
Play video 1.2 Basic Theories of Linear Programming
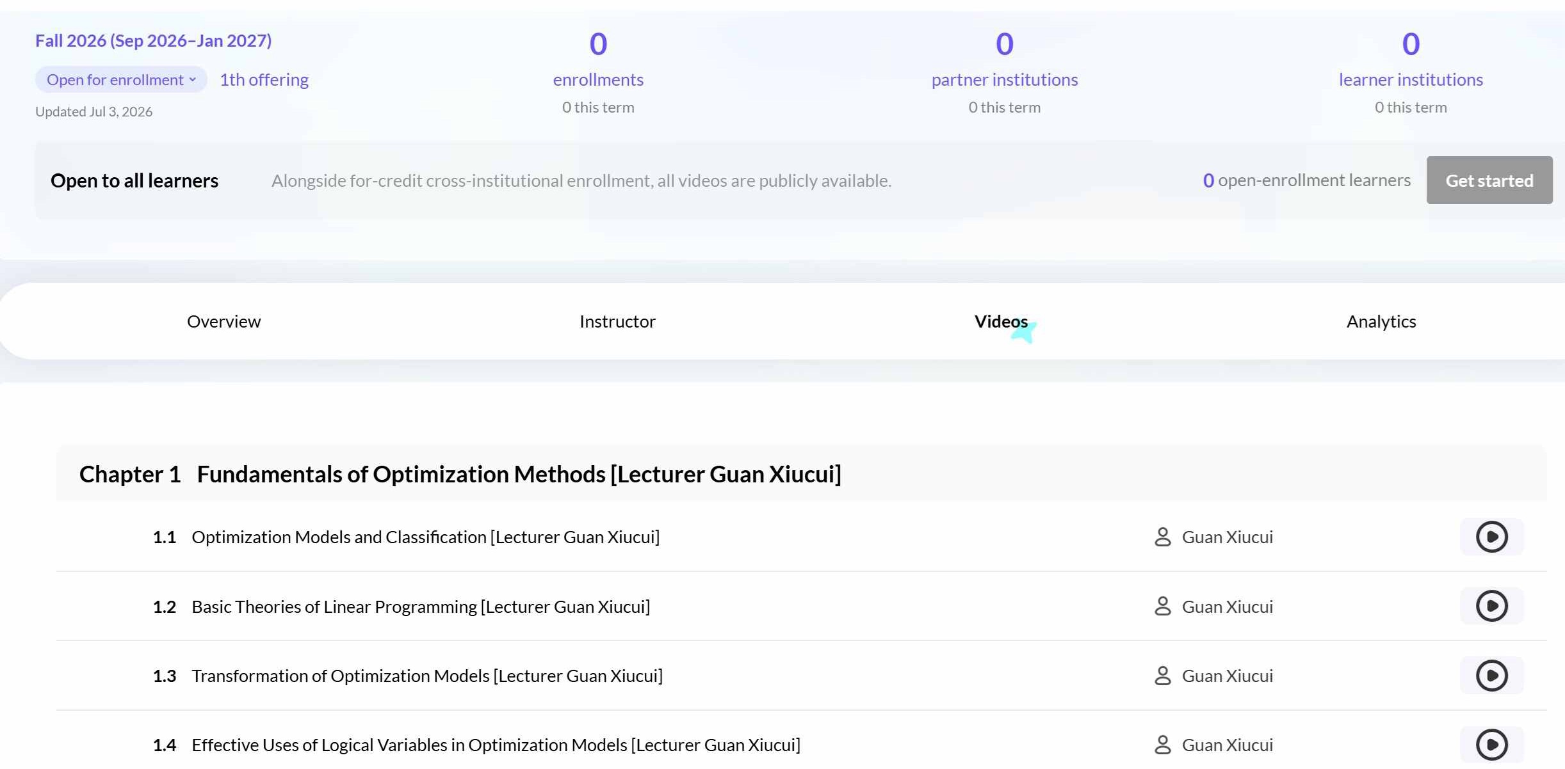[1491, 606]
